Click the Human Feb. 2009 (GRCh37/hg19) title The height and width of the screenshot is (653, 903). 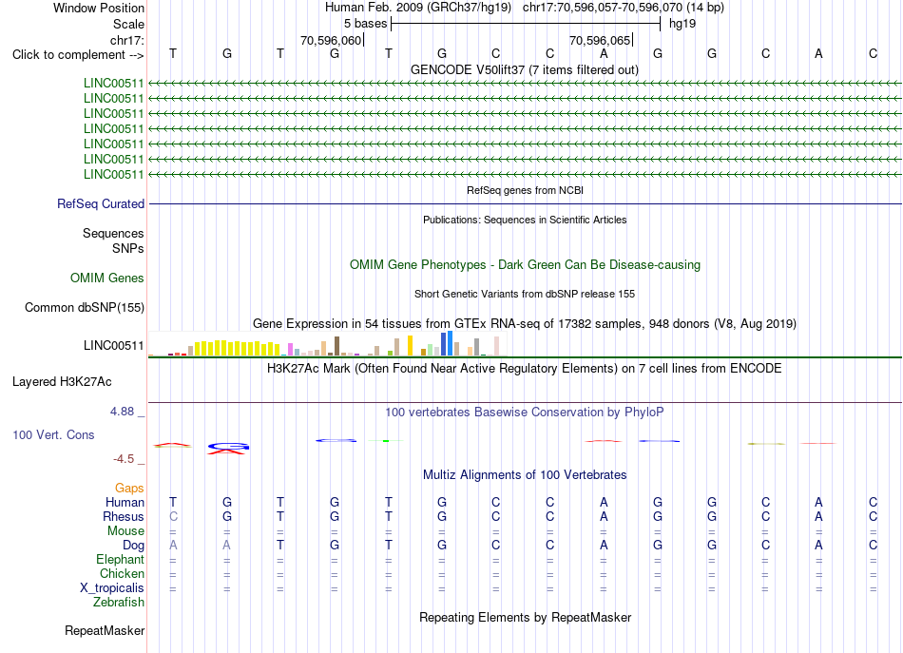pos(418,8)
